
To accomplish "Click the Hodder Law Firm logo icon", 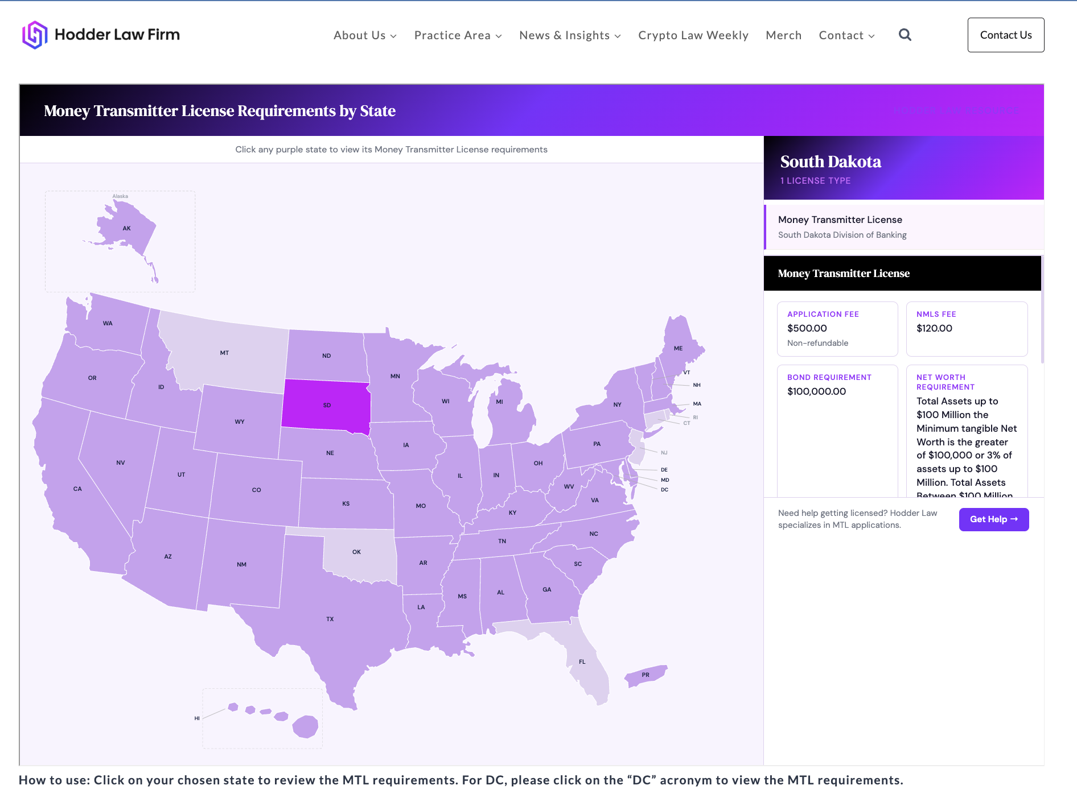I will click(x=34, y=35).
